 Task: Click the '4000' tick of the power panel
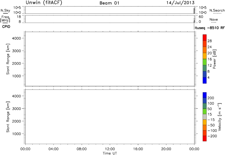17,38
